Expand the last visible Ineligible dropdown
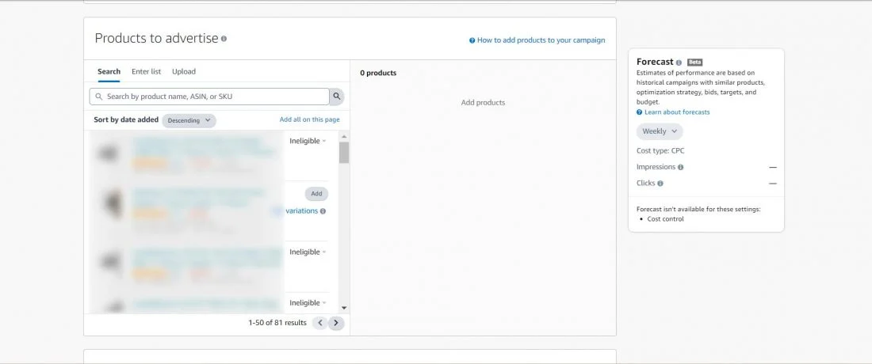 [x=308, y=303]
